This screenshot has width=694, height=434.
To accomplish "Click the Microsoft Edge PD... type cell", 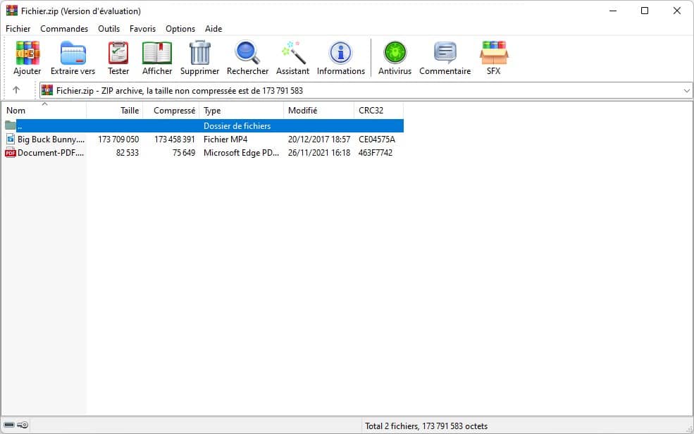I will tap(241, 153).
